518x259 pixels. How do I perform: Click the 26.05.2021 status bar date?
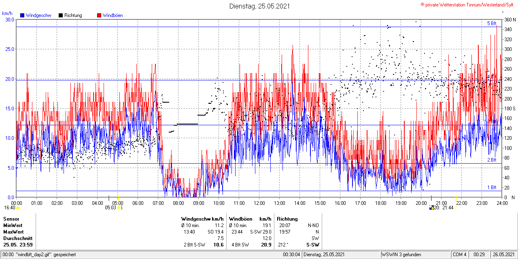point(504,255)
